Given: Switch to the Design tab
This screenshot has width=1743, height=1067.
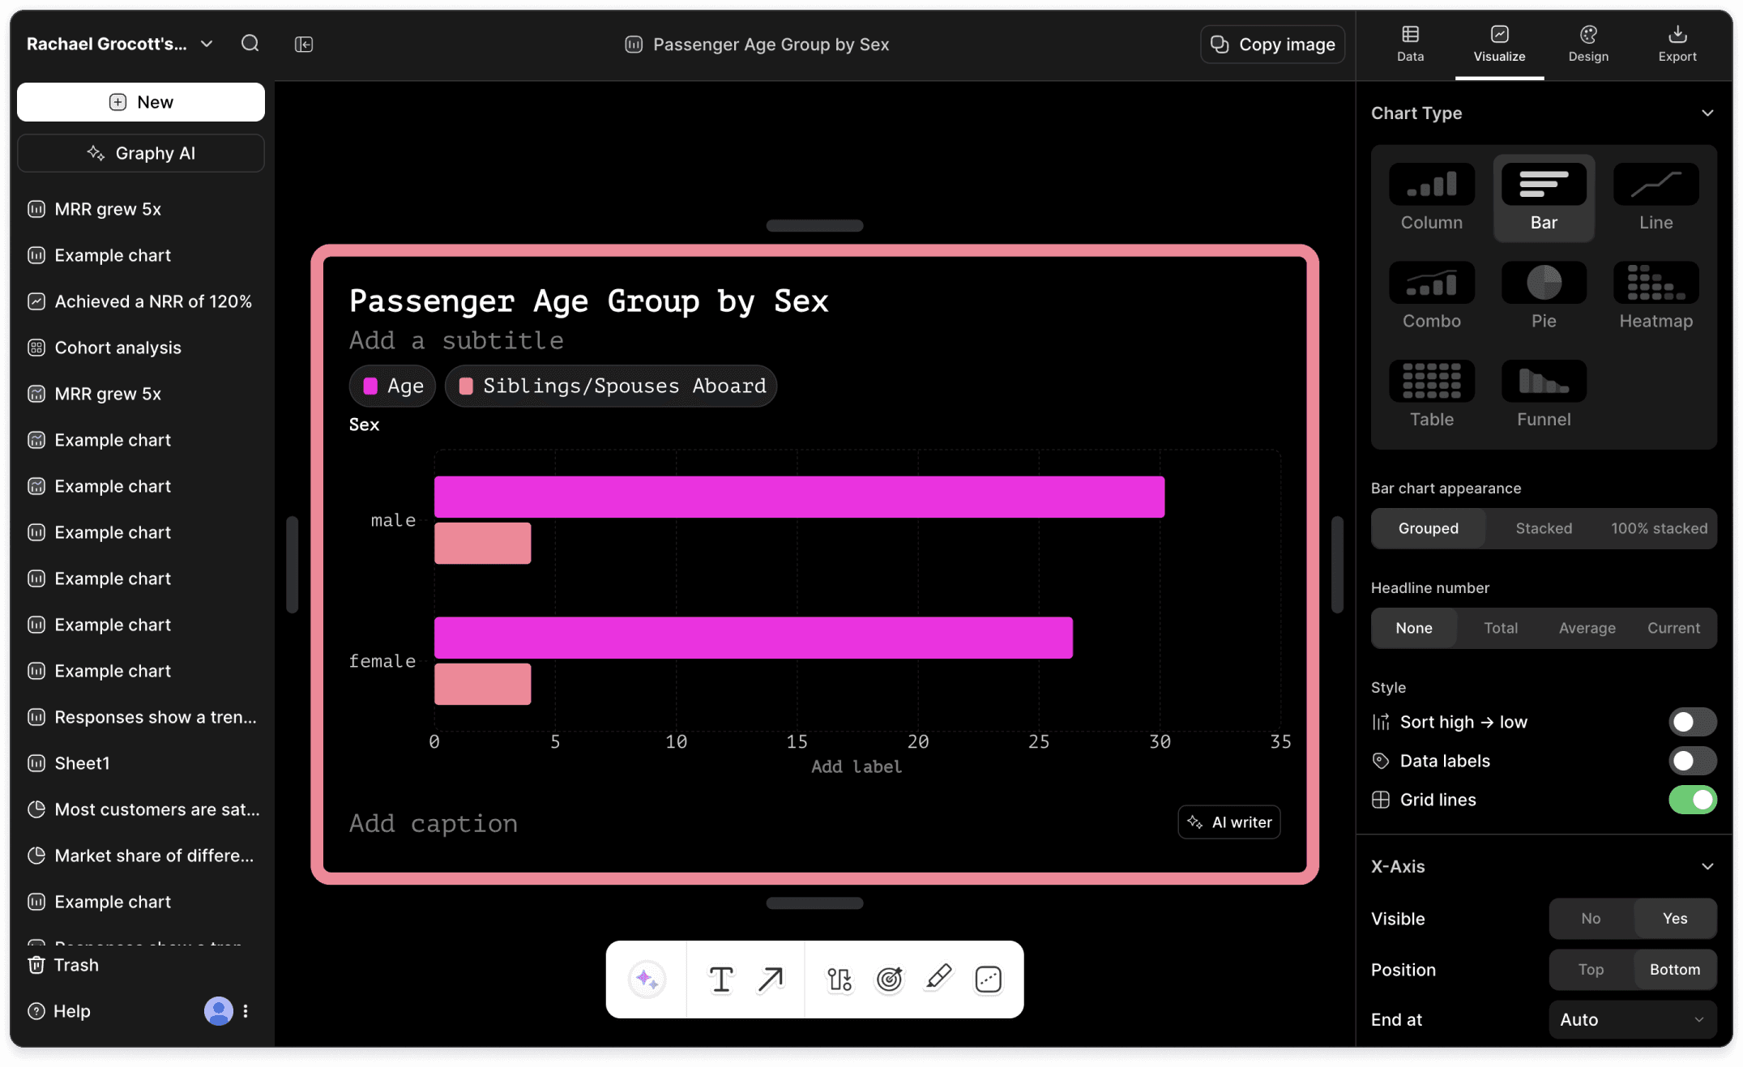Looking at the screenshot, I should [x=1588, y=44].
